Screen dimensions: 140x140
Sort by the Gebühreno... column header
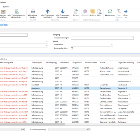pos(65,62)
